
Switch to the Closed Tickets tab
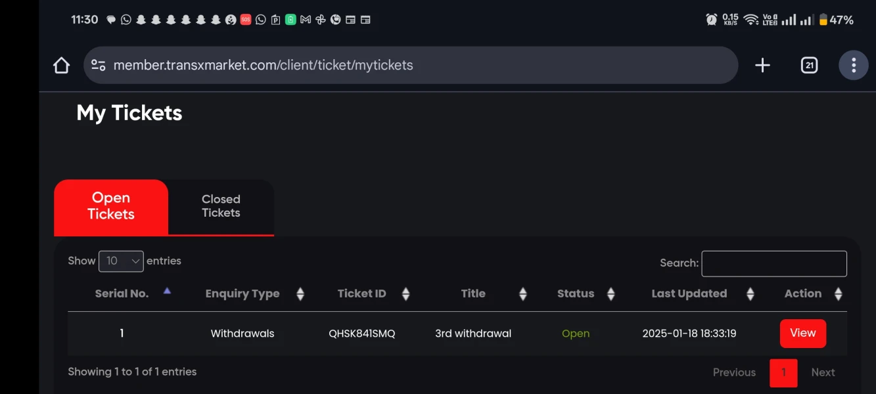221,206
